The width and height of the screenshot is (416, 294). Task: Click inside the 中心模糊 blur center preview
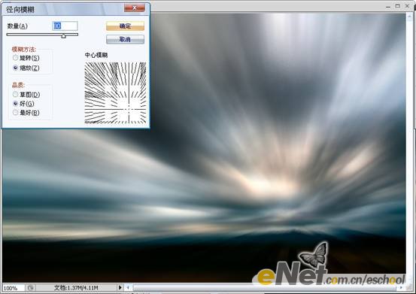tap(115, 92)
